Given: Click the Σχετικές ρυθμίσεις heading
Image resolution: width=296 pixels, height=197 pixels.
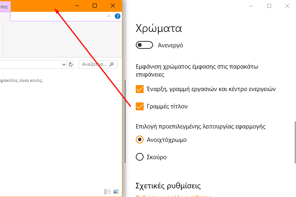Looking at the screenshot, I should tap(168, 186).
